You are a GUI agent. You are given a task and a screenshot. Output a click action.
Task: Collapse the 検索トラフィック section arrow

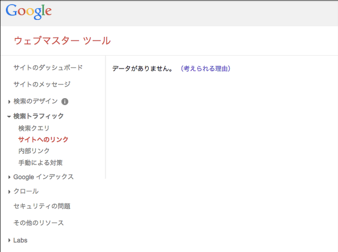click(x=9, y=117)
